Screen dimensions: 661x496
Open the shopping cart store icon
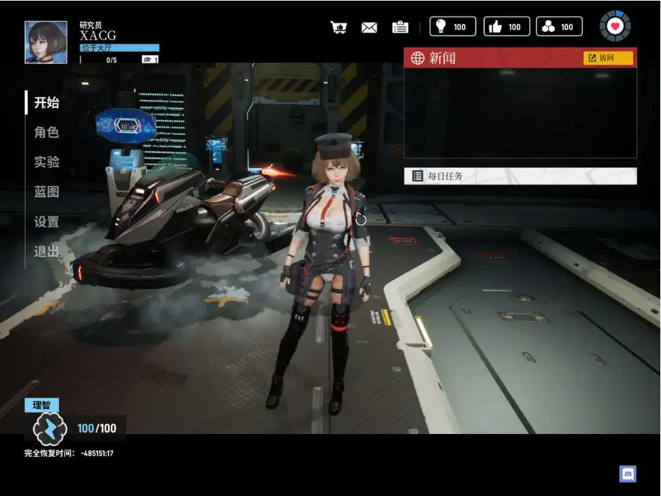click(x=338, y=27)
